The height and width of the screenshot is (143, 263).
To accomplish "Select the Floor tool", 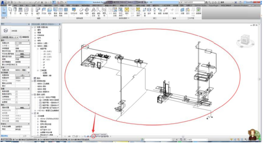I will click(50, 11).
